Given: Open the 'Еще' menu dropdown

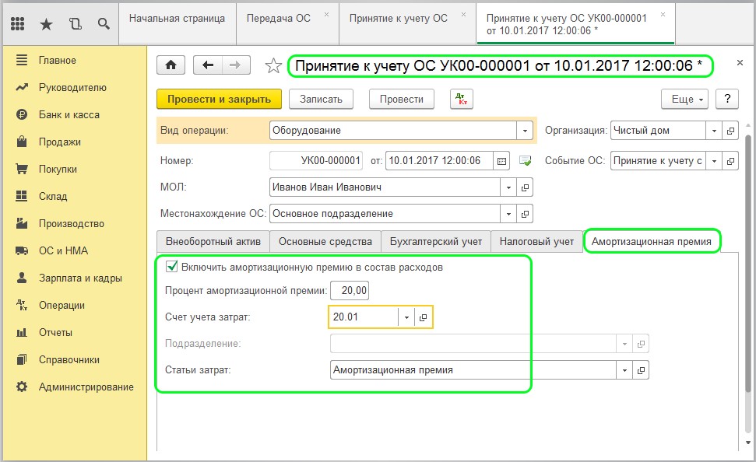Looking at the screenshot, I should point(684,99).
